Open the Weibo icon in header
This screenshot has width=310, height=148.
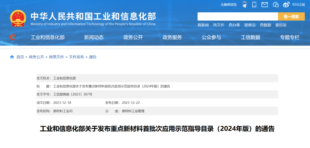(286, 5)
